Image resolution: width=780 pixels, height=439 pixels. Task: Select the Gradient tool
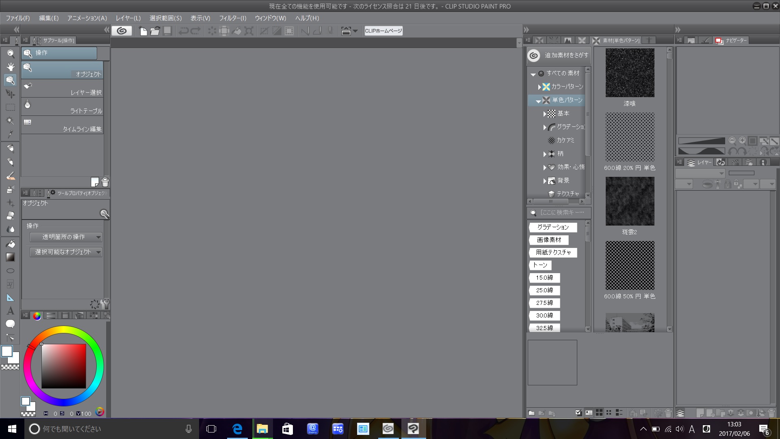point(11,257)
